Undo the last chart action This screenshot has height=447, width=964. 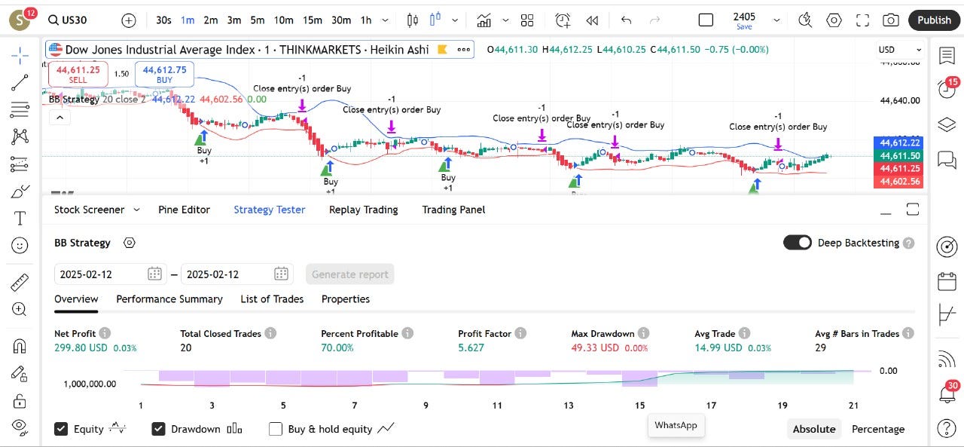626,20
